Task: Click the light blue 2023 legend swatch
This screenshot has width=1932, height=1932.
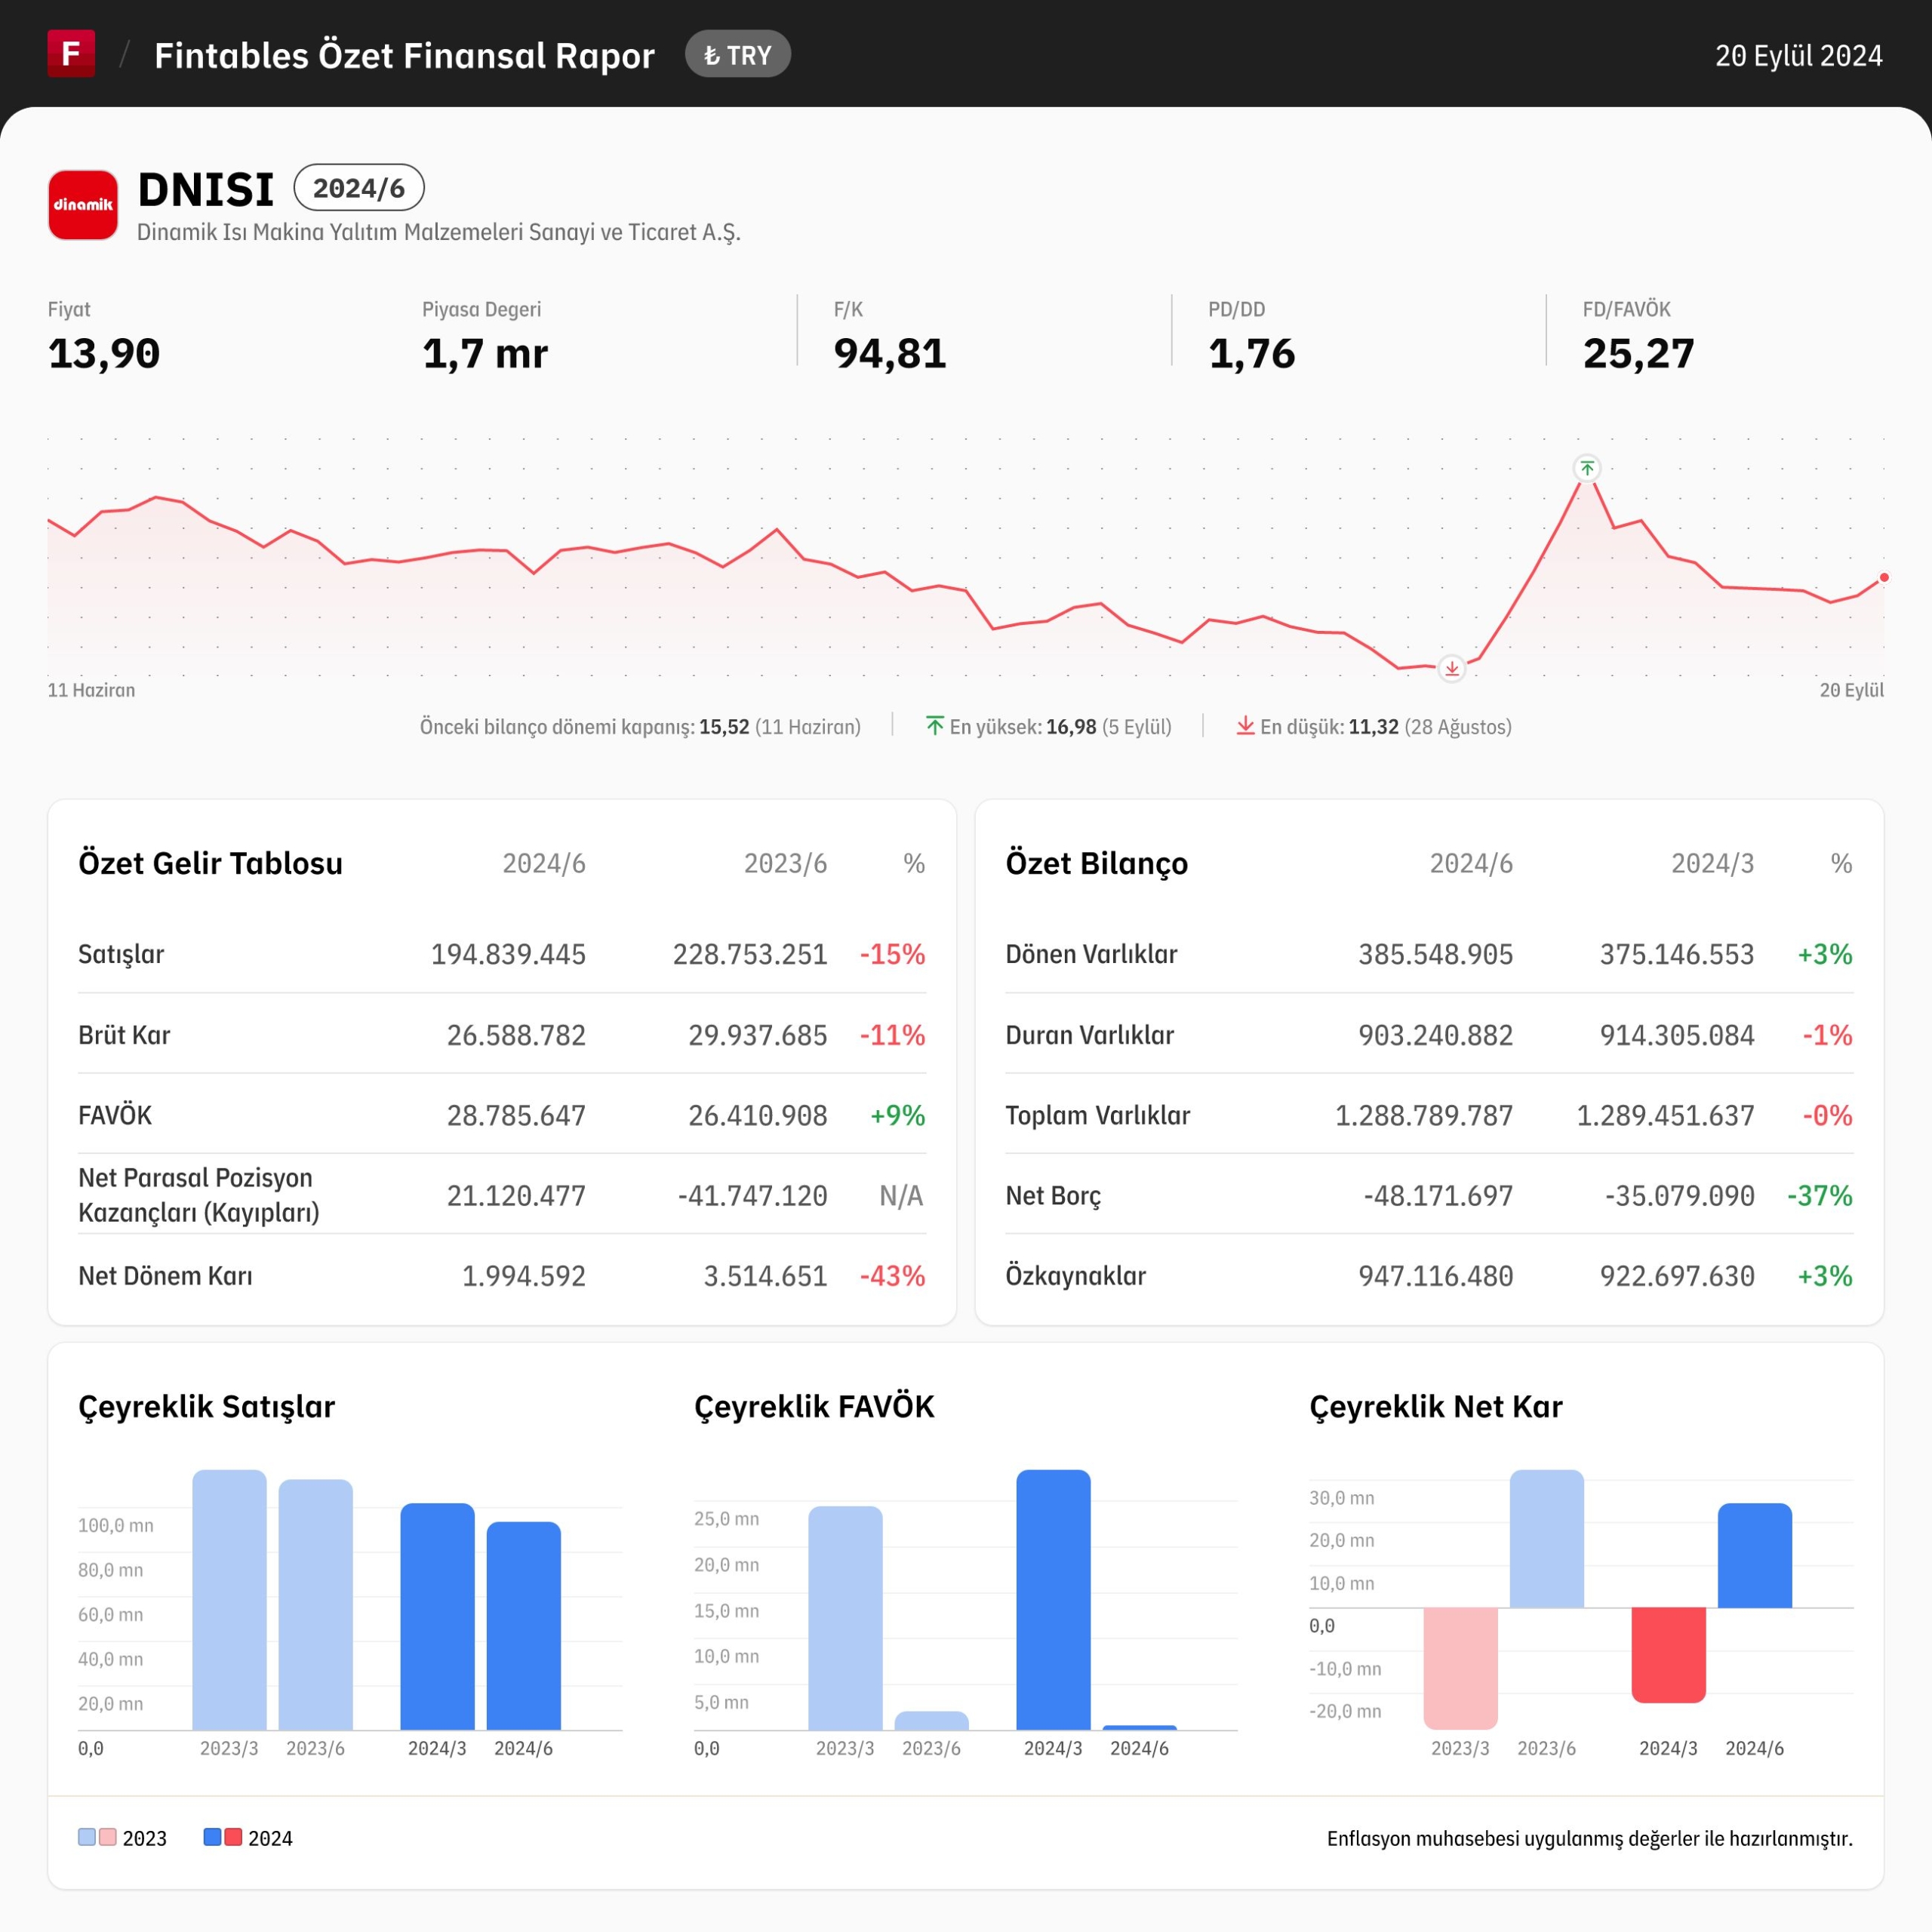Action: point(87,1837)
